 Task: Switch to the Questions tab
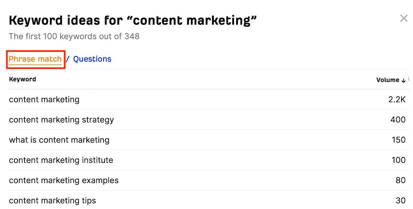pyautogui.click(x=92, y=59)
